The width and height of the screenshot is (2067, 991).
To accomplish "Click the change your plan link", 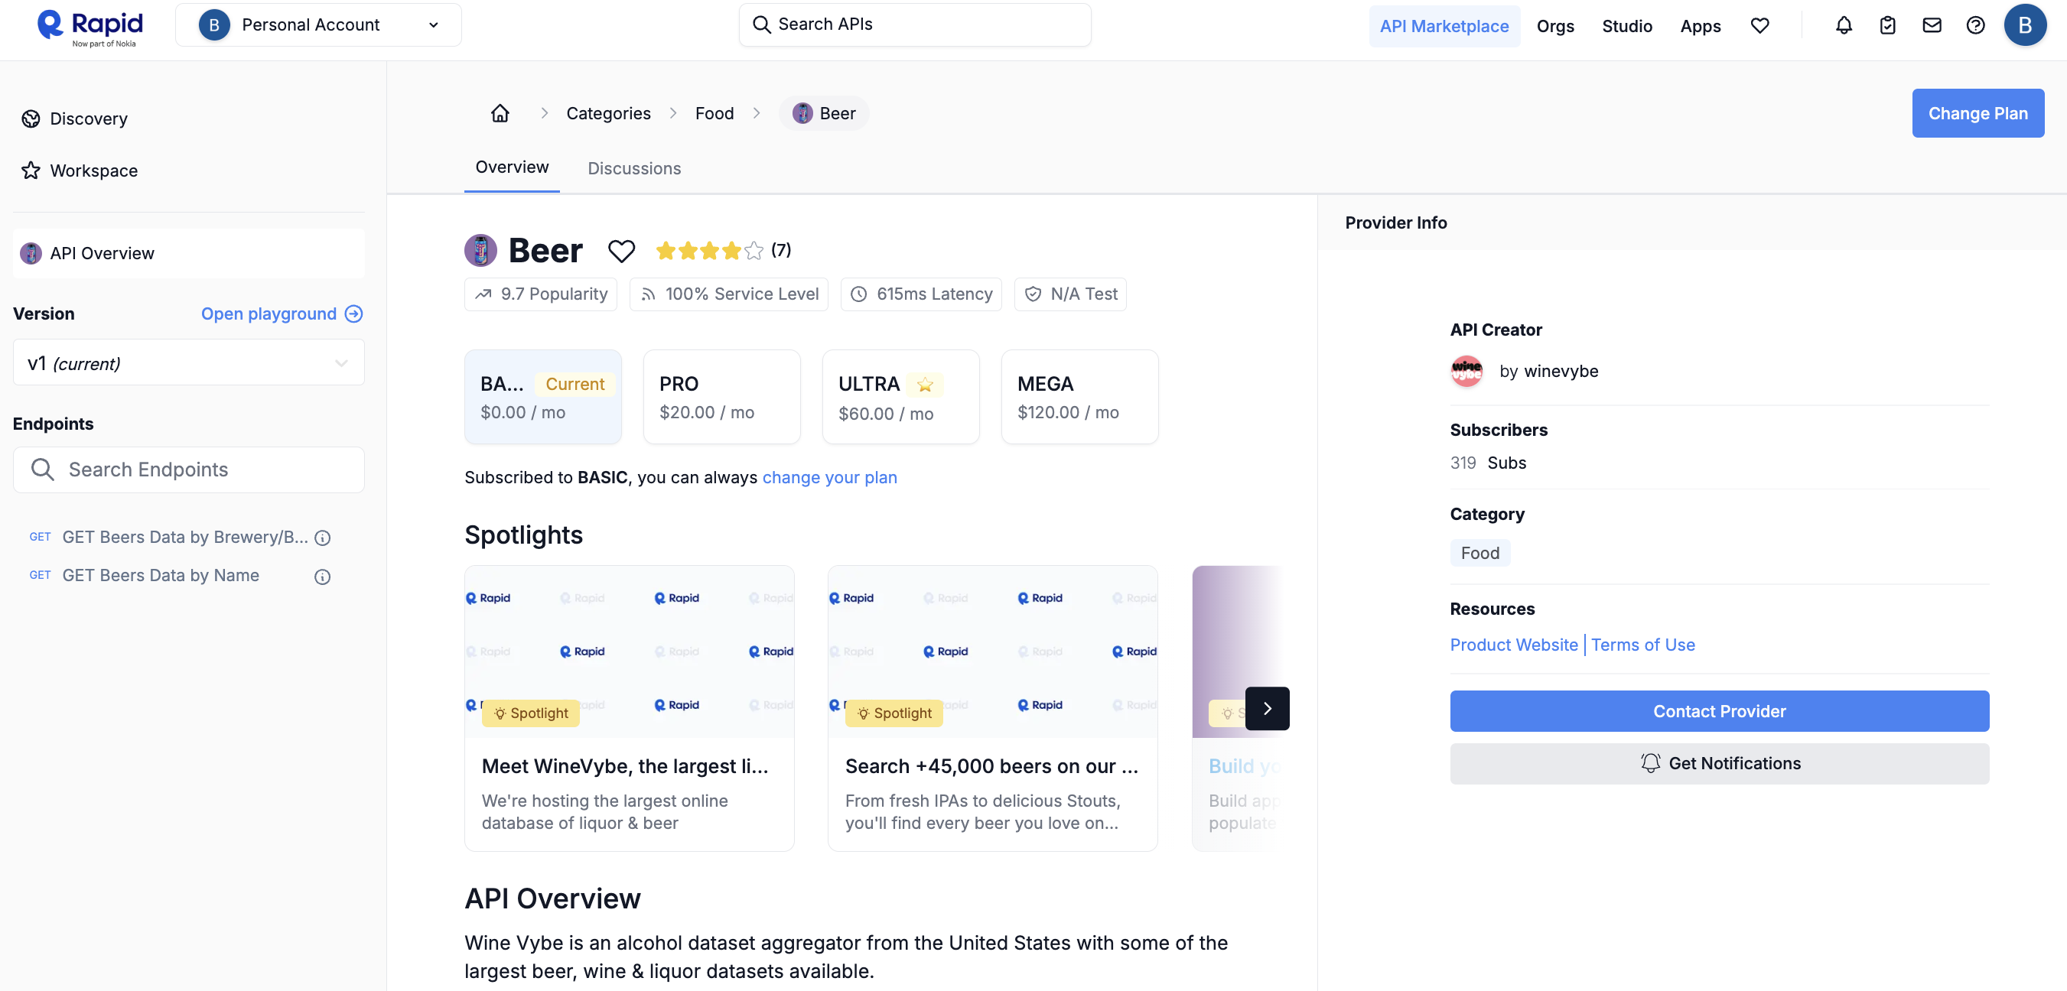I will [829, 477].
